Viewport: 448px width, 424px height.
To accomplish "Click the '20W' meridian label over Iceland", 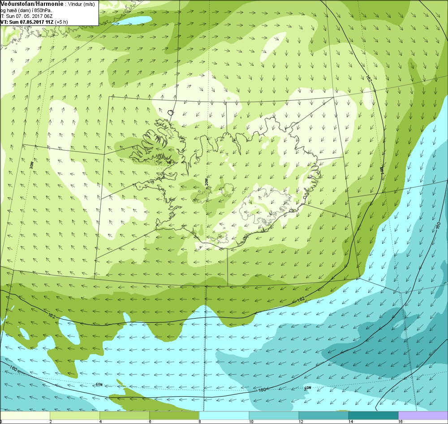I will (206, 182).
